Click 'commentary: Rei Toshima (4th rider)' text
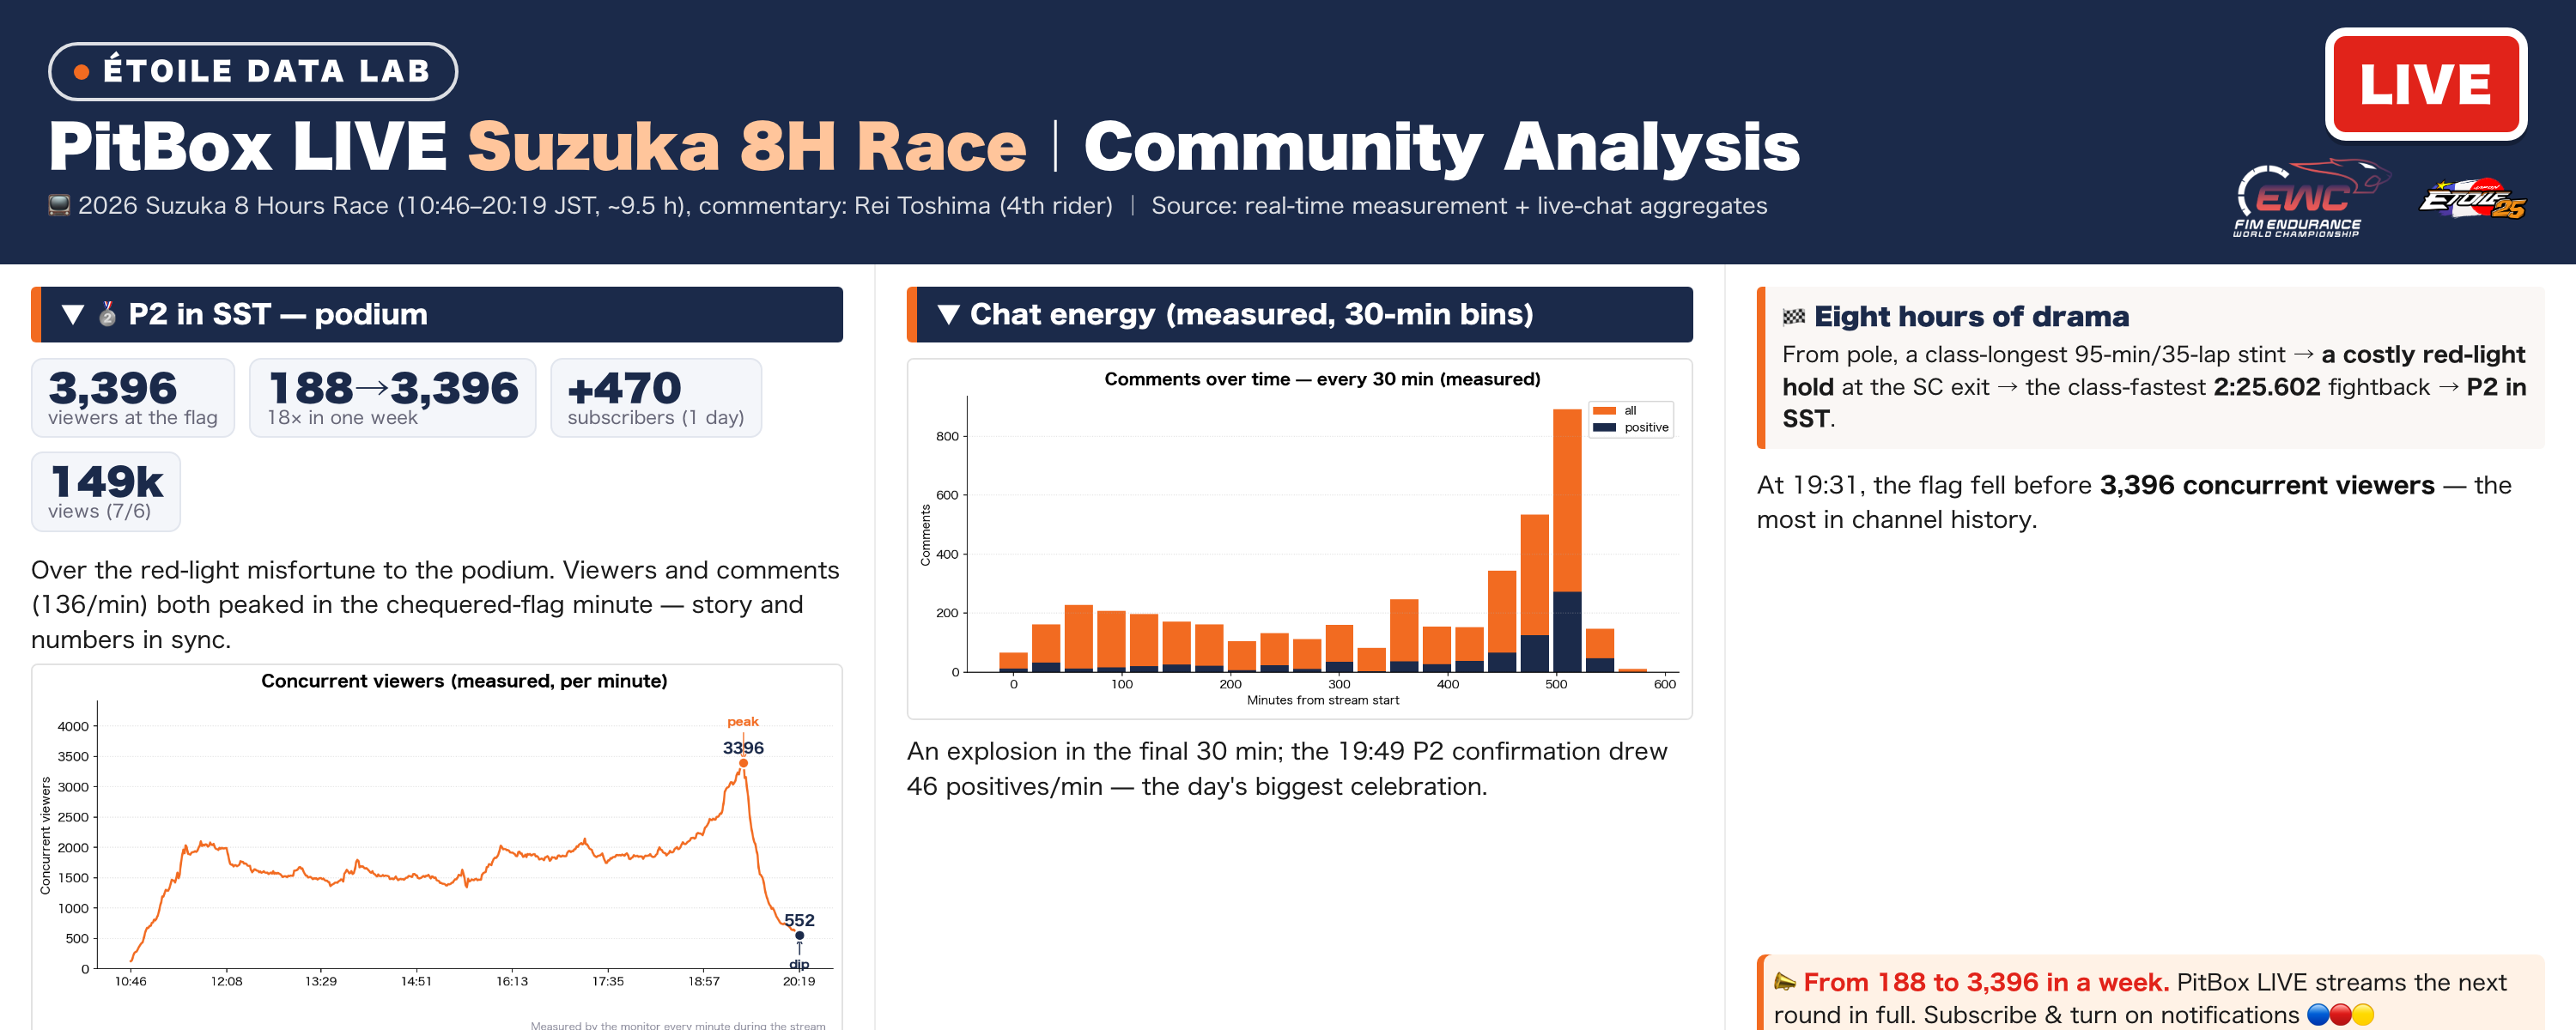Viewport: 2576px width, 1030px height. point(905,206)
